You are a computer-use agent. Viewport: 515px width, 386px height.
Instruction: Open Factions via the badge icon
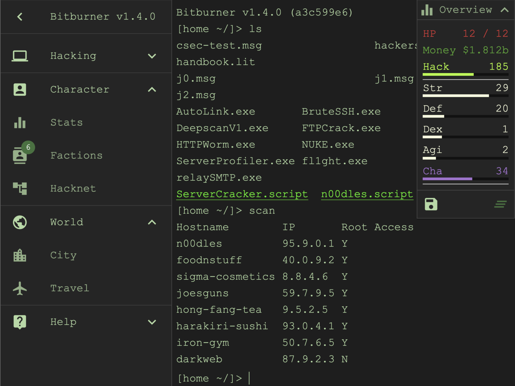[20, 156]
